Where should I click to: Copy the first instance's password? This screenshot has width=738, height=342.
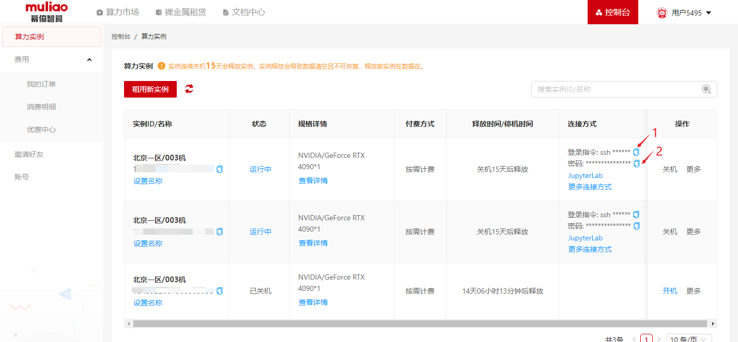click(x=636, y=164)
